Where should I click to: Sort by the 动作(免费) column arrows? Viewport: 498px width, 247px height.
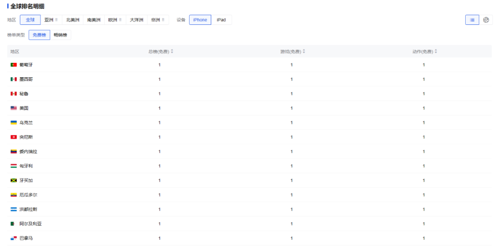(436, 52)
